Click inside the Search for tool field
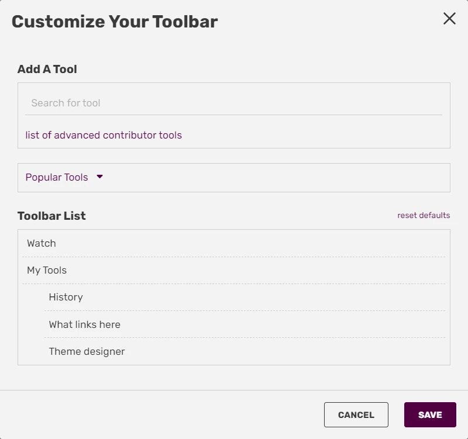 [175, 103]
